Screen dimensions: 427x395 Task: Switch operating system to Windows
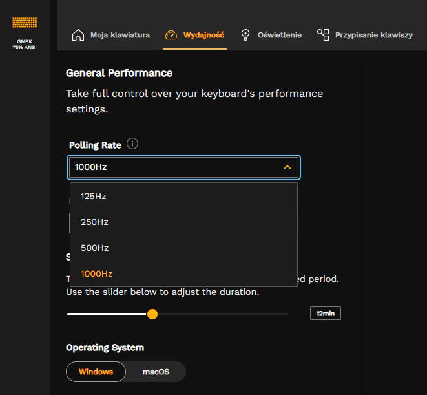(96, 372)
